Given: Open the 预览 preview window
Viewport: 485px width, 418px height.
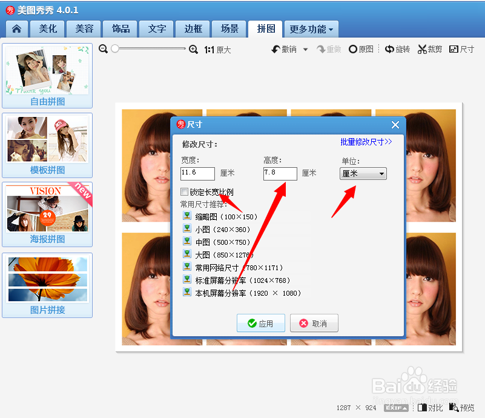Looking at the screenshot, I should (463, 408).
